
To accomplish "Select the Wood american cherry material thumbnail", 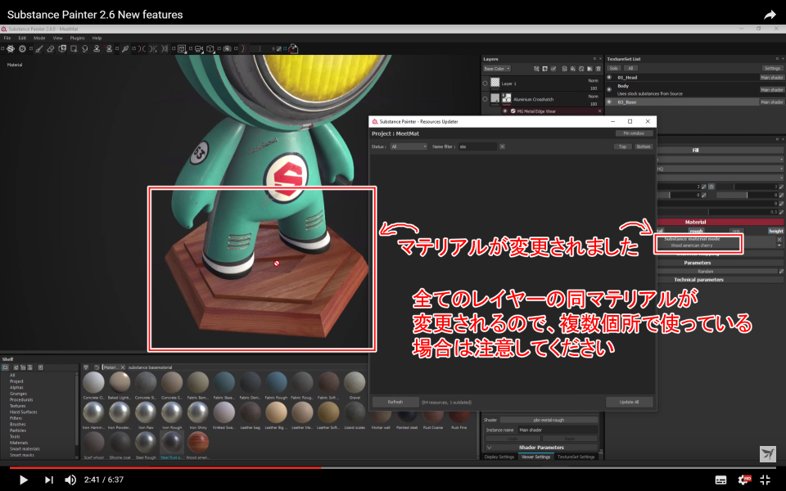I will (x=198, y=443).
